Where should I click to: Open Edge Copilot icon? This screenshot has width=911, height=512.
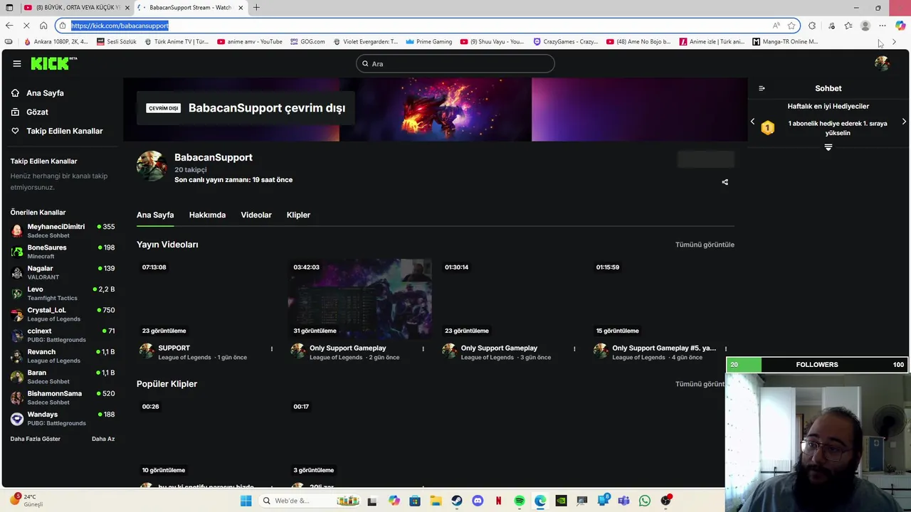click(x=900, y=26)
